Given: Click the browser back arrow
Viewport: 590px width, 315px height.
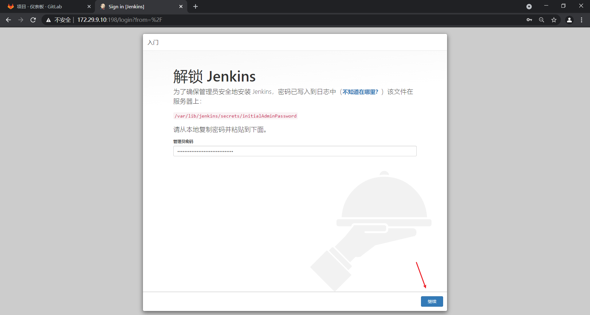Looking at the screenshot, I should 8,20.
